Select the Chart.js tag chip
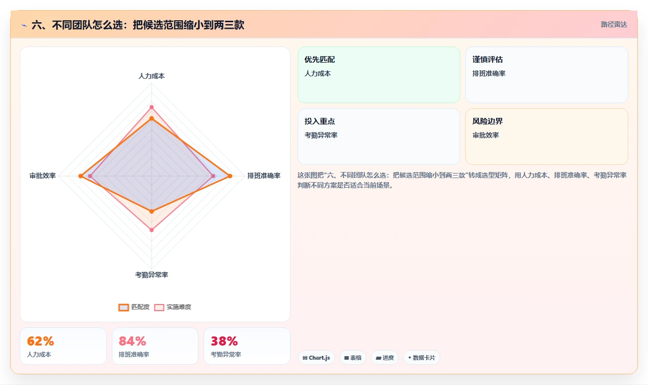 click(x=316, y=358)
